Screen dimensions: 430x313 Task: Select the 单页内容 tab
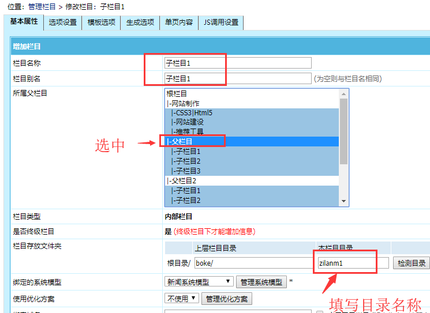(179, 22)
